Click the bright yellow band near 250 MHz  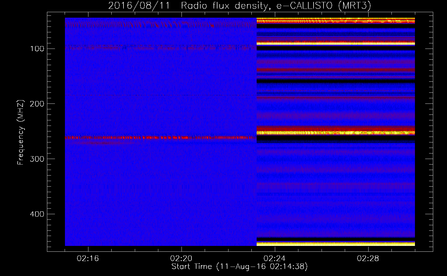click(x=336, y=133)
